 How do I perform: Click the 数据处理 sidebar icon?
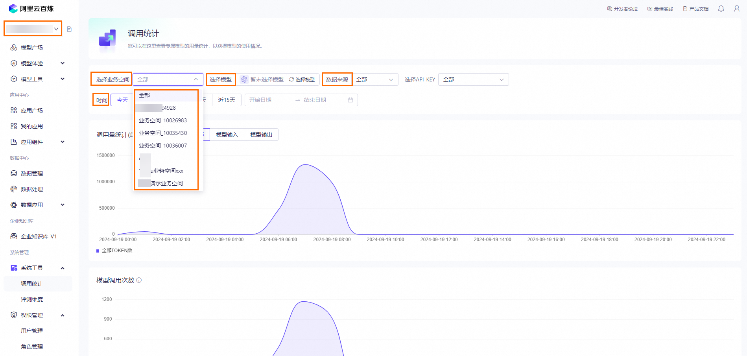click(x=14, y=189)
